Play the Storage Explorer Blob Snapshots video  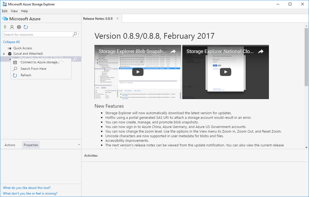coord(138,72)
